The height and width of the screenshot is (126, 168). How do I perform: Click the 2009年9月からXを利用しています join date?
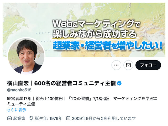point(104,118)
